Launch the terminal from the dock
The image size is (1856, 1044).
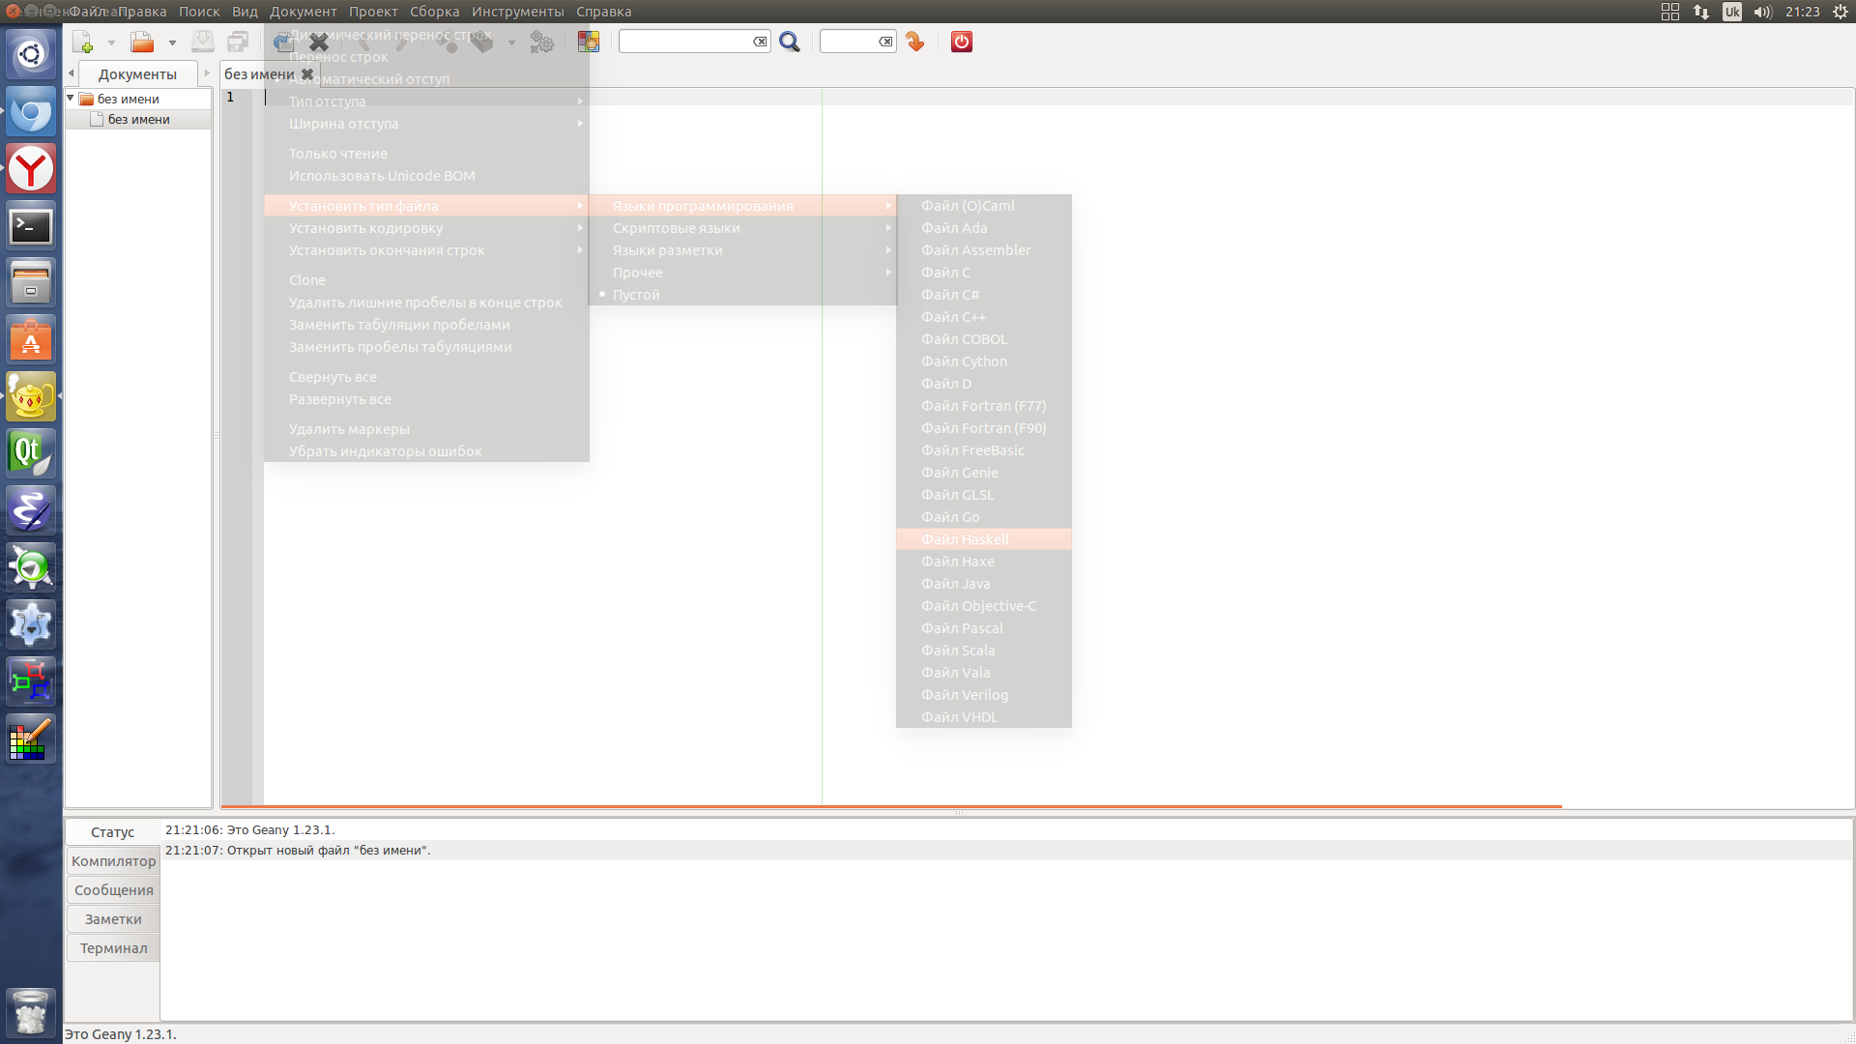pyautogui.click(x=31, y=227)
